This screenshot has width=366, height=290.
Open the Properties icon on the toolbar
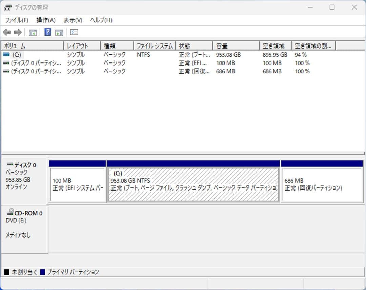tap(74, 32)
